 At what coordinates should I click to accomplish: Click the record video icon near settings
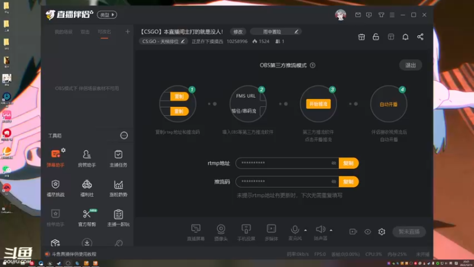click(353, 231)
